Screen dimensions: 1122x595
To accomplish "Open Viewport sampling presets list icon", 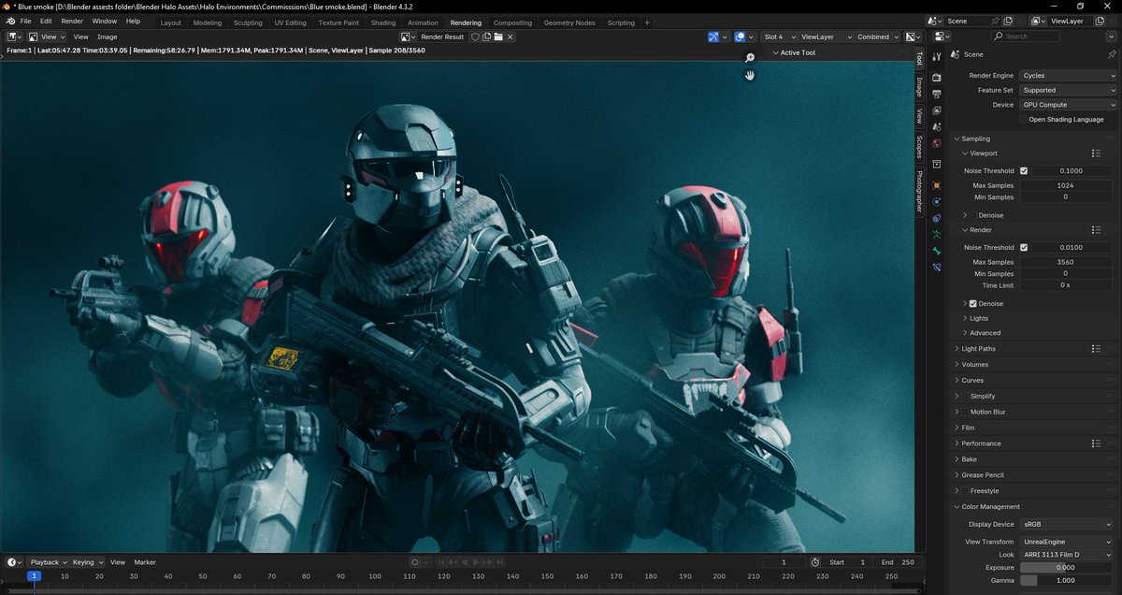I will tap(1096, 153).
